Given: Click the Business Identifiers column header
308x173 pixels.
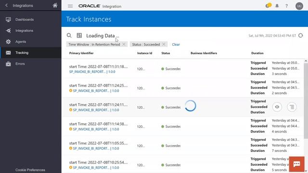Looking at the screenshot, I should 204,53.
